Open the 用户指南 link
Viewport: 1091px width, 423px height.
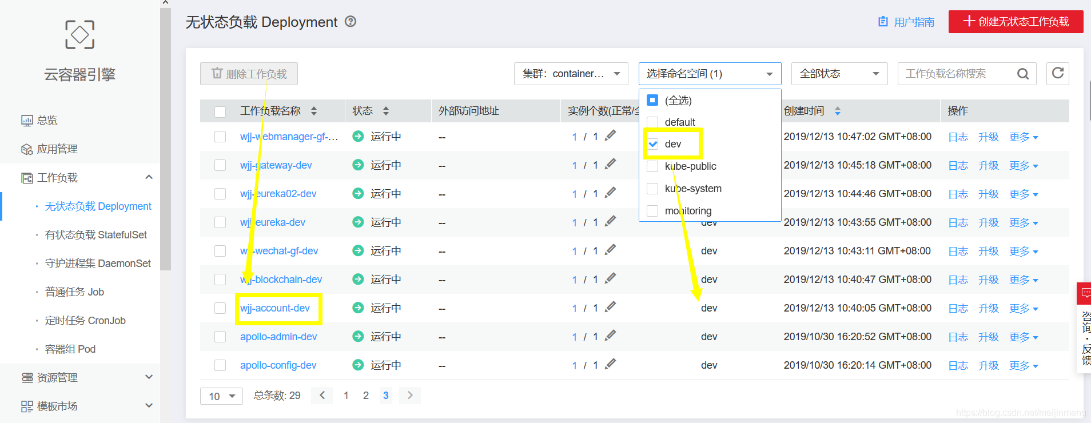906,22
